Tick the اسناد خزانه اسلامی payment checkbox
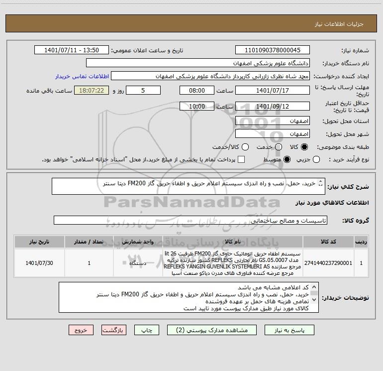This screenshot has height=371, width=383. point(241,159)
